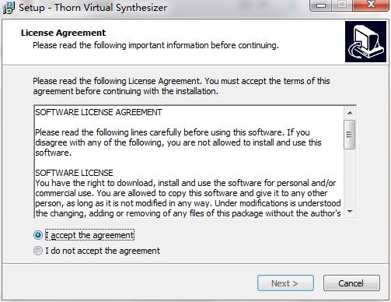
Task: Click the 'SOFTWARE LICENSE' section heading line
Action: click(74, 173)
